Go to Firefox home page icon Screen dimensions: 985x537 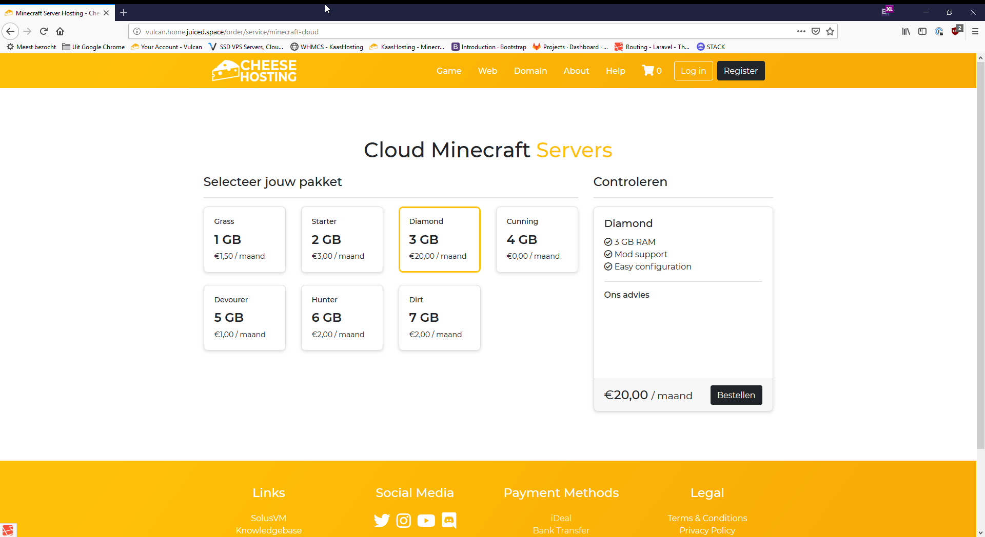point(60,32)
